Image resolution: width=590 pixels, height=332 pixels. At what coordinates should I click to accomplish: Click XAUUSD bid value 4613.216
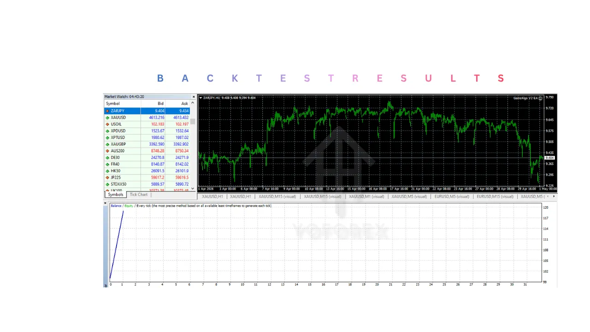pyautogui.click(x=156, y=118)
